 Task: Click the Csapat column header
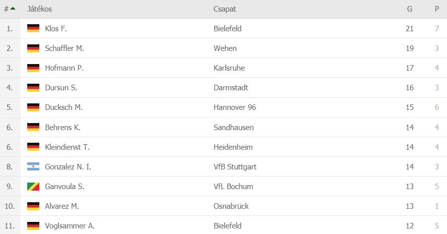(x=225, y=9)
